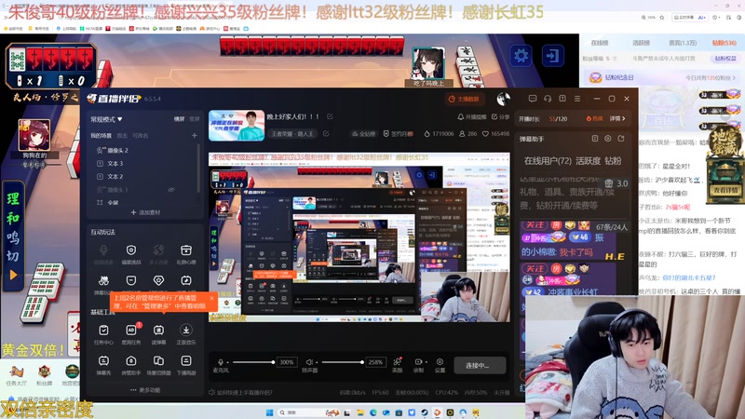Click the 连接中... start stream button
Image resolution: width=745 pixels, height=419 pixels.
[480, 365]
